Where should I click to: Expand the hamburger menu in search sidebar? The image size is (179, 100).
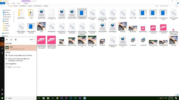pos(2,39)
